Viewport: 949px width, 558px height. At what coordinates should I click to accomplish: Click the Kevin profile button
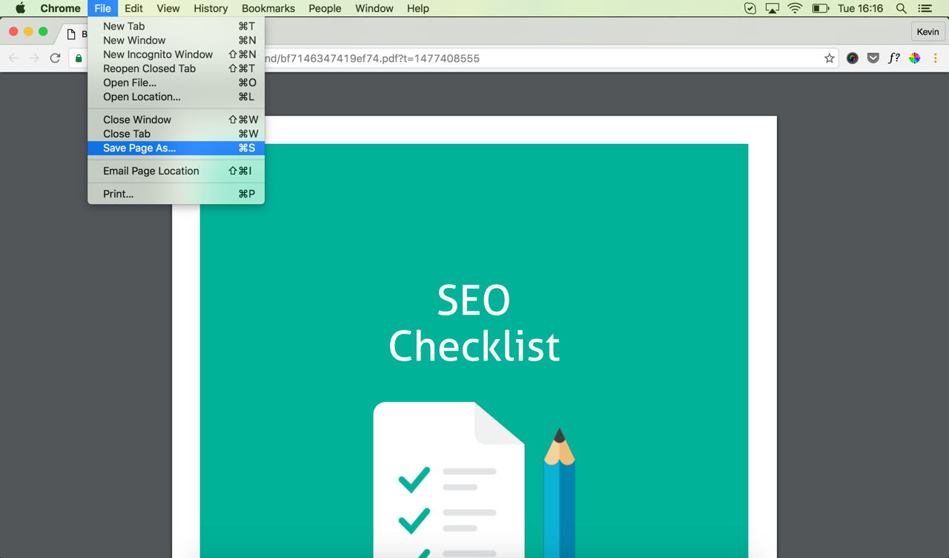[927, 32]
